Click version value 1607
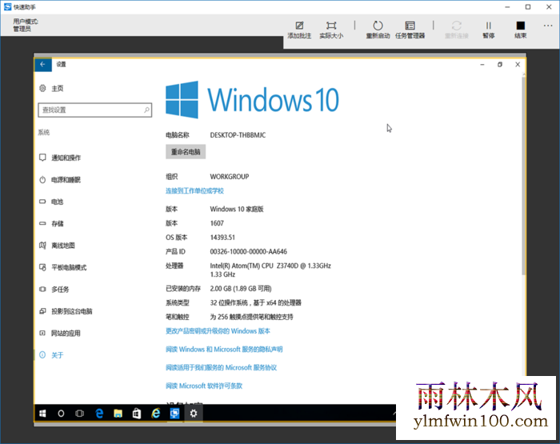 (217, 223)
